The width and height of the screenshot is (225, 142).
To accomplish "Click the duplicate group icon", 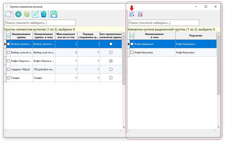I will click(x=27, y=14).
